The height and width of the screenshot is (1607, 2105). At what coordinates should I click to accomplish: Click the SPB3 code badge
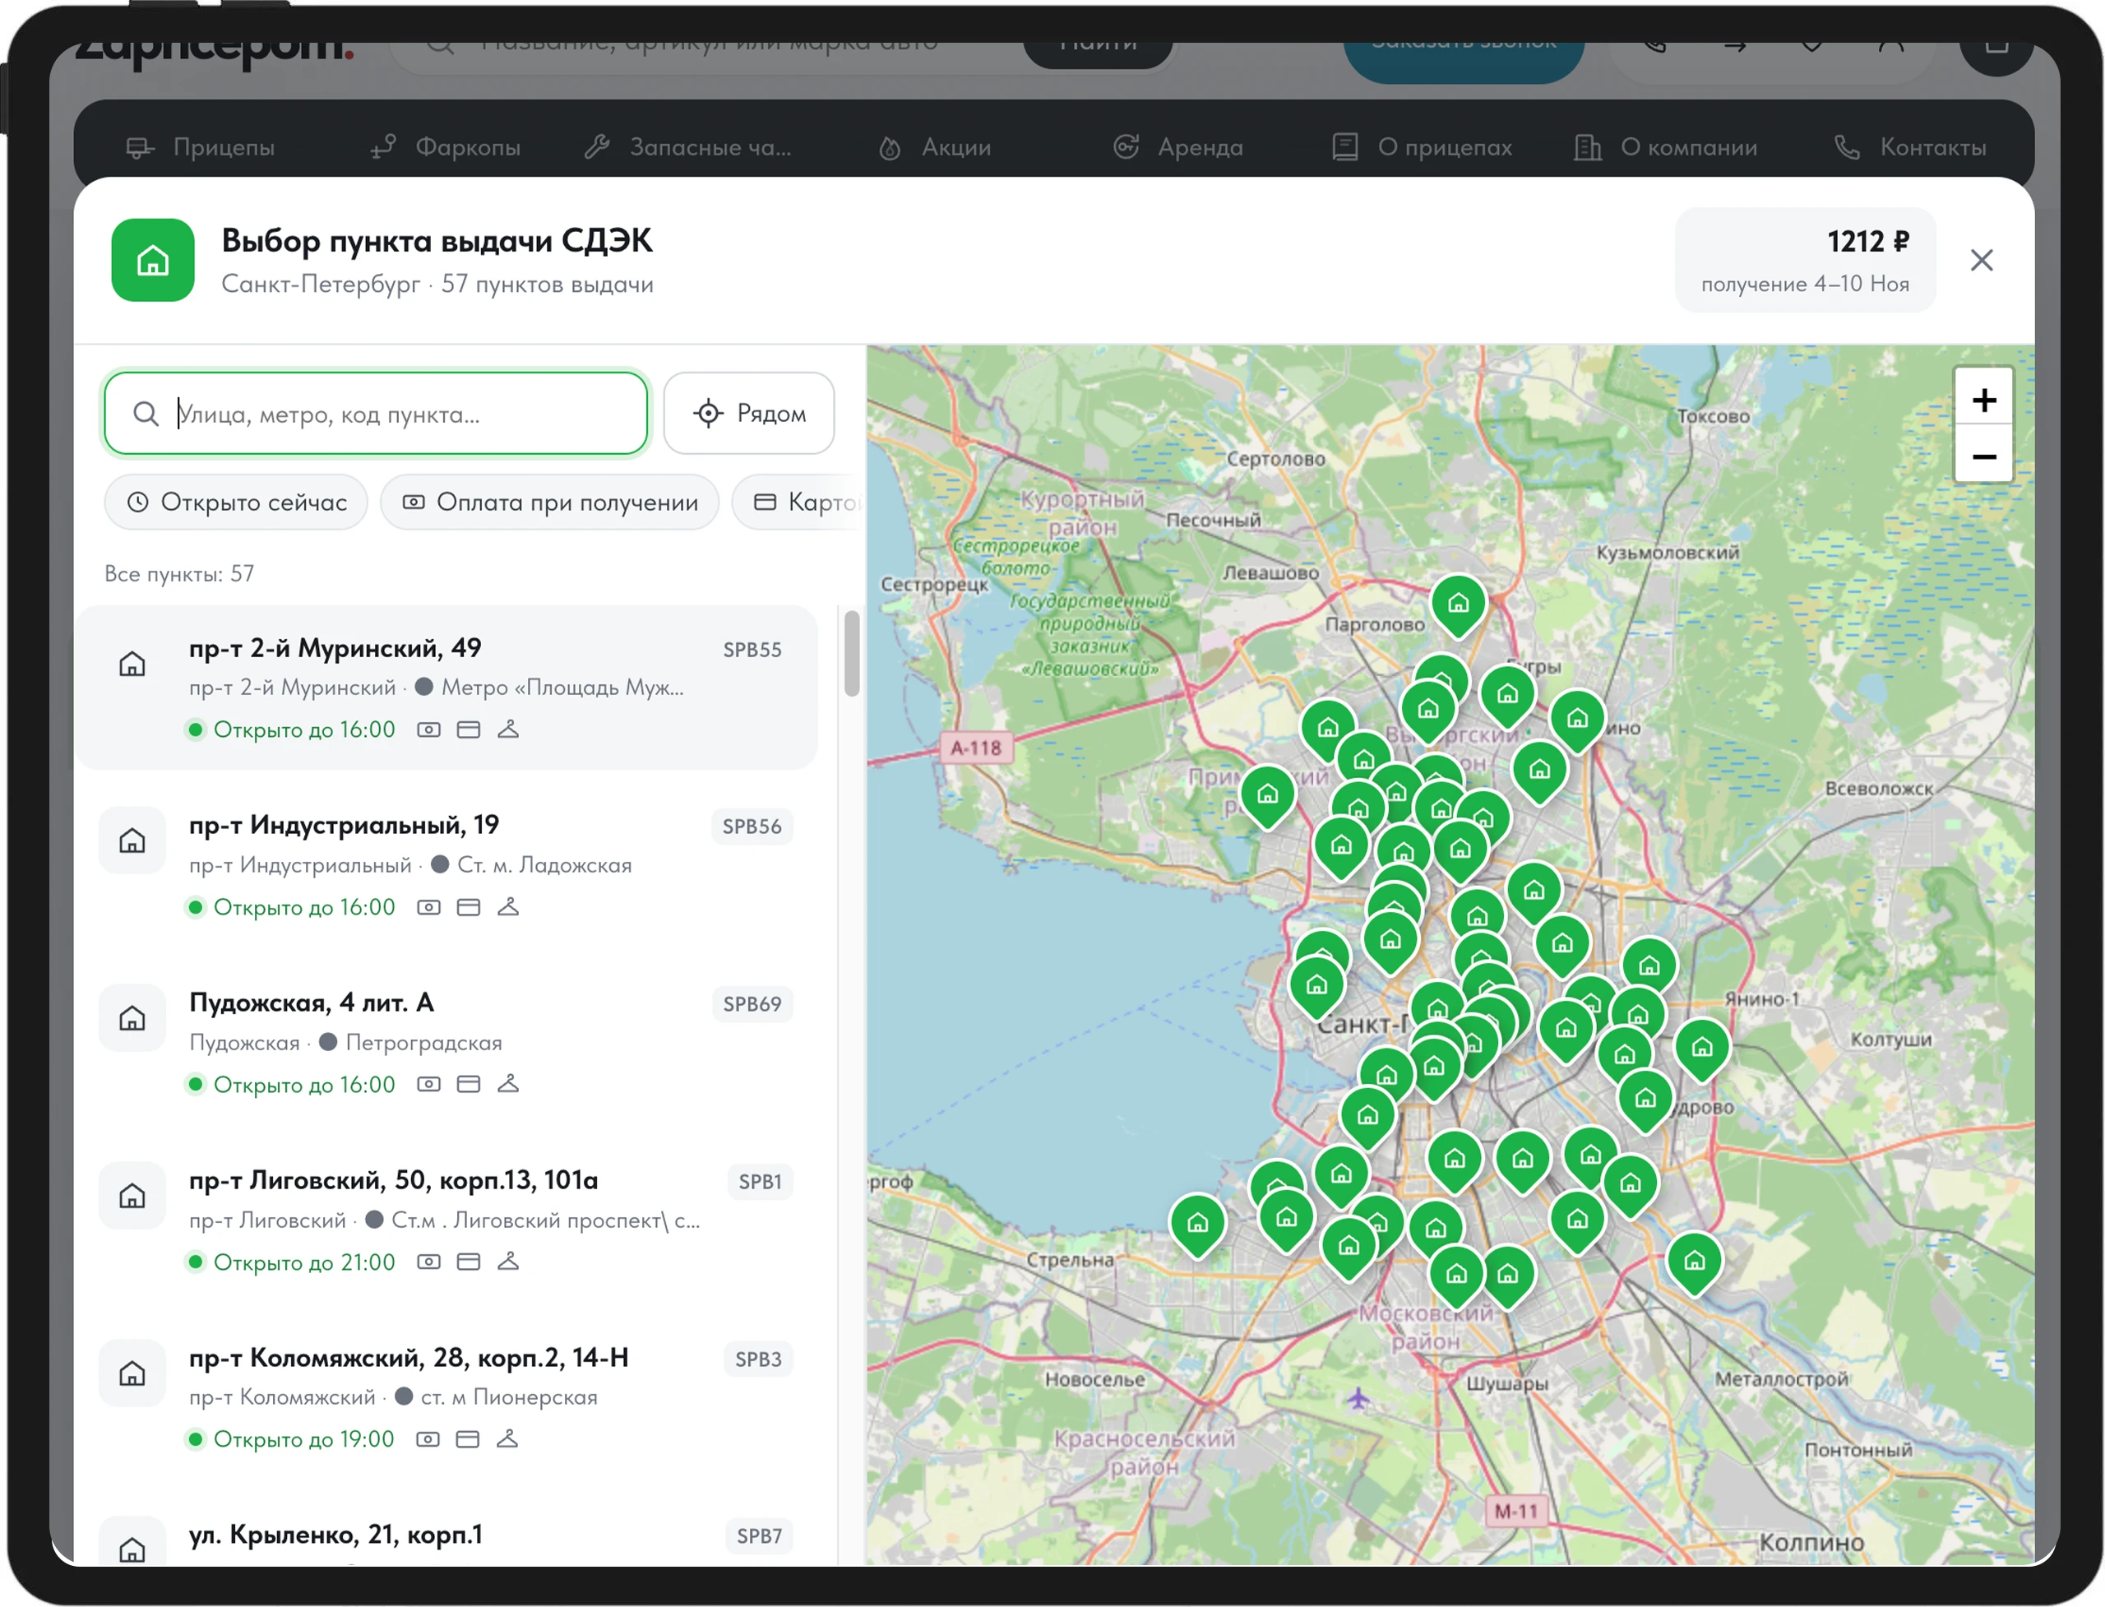point(757,1359)
